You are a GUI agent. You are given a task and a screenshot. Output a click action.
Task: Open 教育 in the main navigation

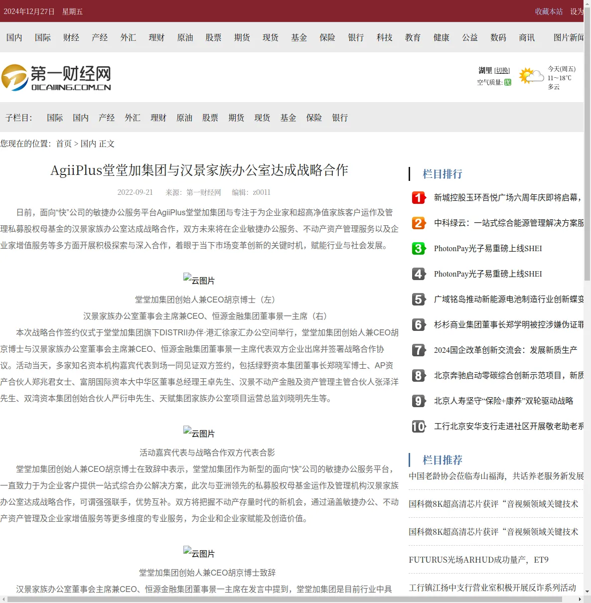[x=413, y=37]
